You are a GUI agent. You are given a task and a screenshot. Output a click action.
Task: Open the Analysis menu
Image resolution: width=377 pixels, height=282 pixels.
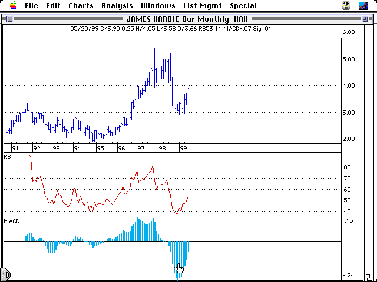117,6
